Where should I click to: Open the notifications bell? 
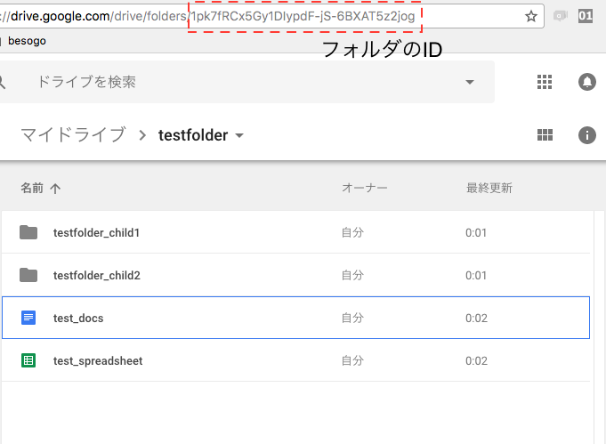point(586,82)
